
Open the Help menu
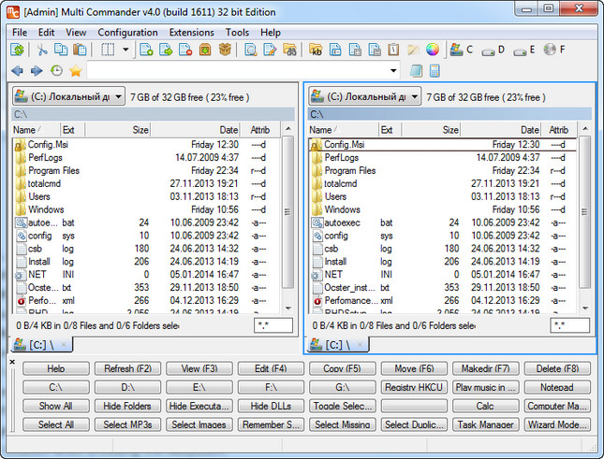click(x=271, y=33)
